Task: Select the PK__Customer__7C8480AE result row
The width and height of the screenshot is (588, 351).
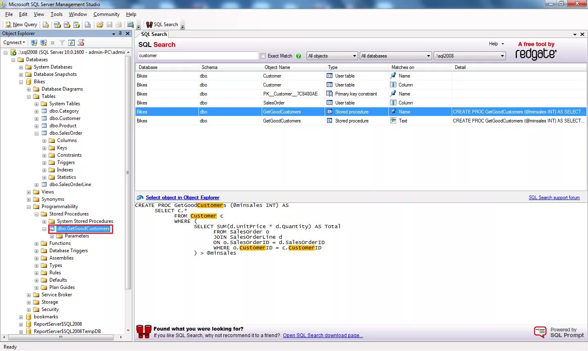Action: tap(361, 94)
